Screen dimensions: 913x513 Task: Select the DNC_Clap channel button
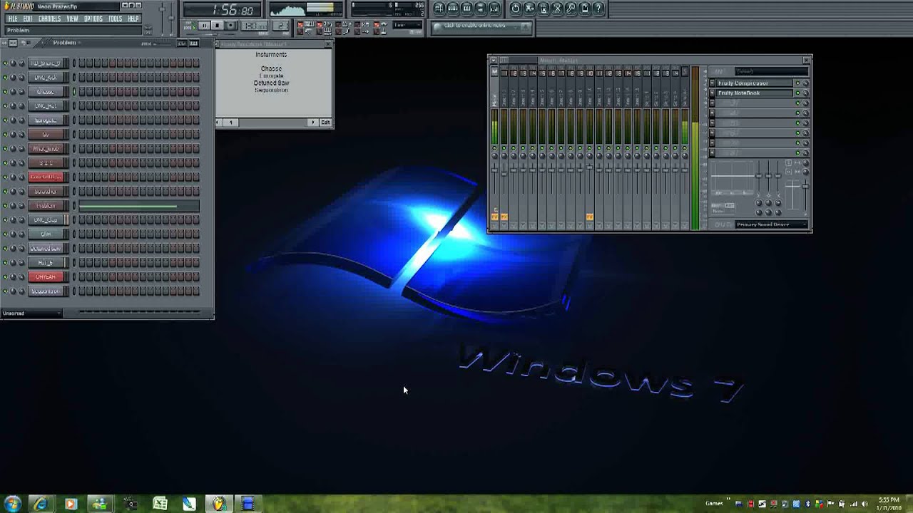pos(46,219)
